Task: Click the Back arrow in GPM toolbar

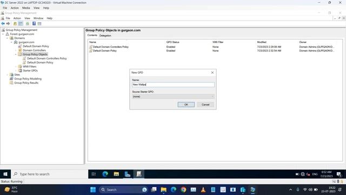Action: 3,24
